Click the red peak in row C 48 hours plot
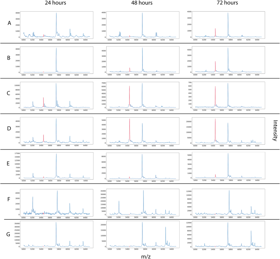 129,96
